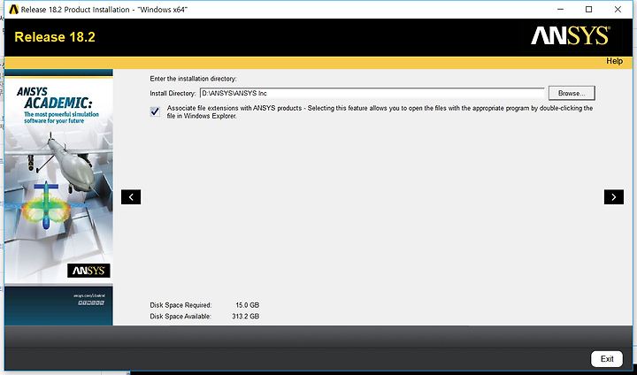This screenshot has height=375, width=637.
Task: Minimize the installer window
Action: pos(561,10)
